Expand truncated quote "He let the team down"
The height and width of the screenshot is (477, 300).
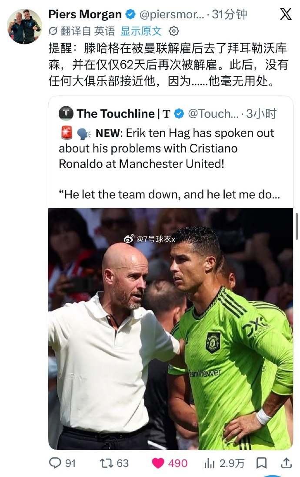click(x=169, y=194)
